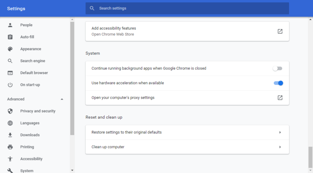This screenshot has height=173, width=313.
Task: Disable hardware acceleration toggle
Action: click(278, 83)
